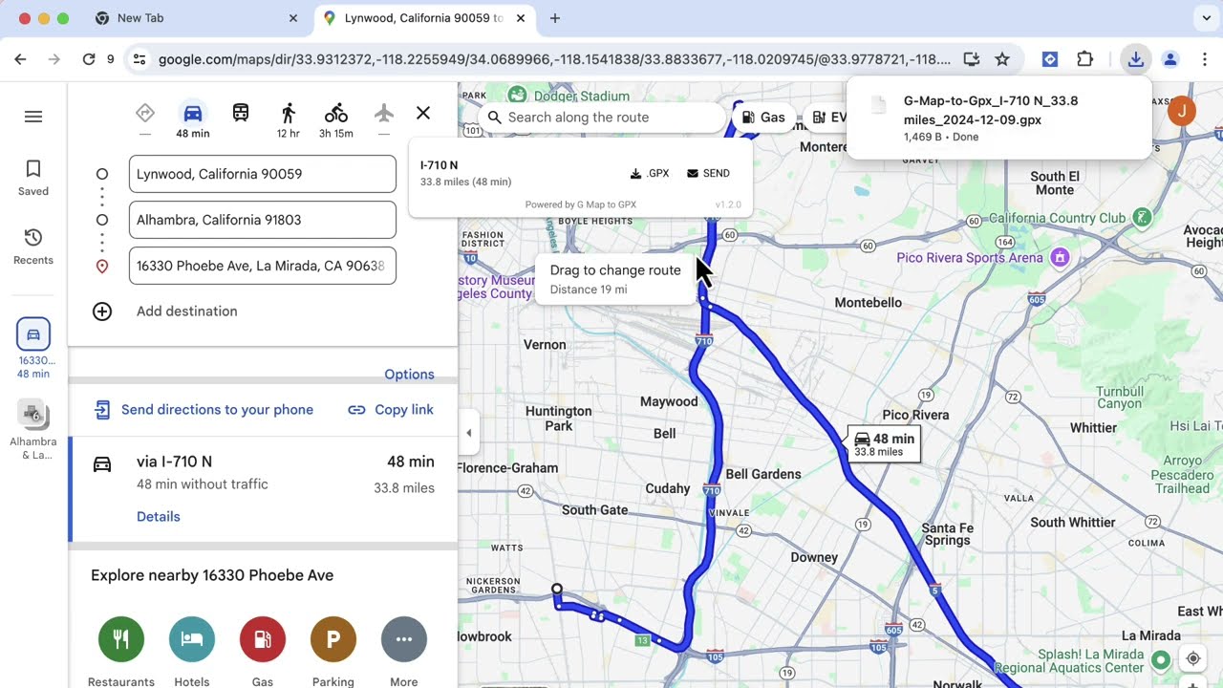Open Details for via I-710 N route

(158, 517)
